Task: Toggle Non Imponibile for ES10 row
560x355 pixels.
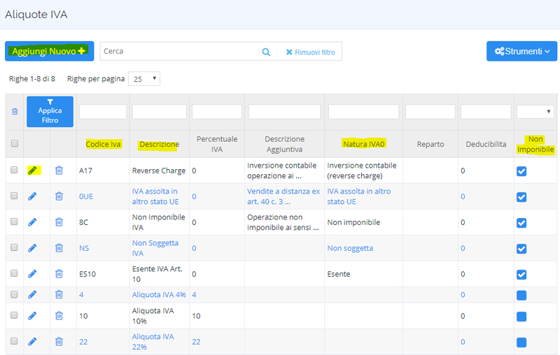Action: [x=521, y=275]
